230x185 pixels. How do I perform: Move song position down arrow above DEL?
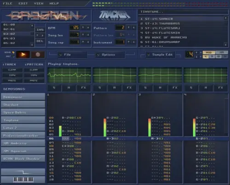click(x=42, y=35)
